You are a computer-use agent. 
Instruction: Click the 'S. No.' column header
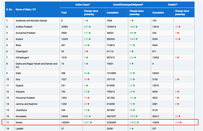[x=9, y=9]
